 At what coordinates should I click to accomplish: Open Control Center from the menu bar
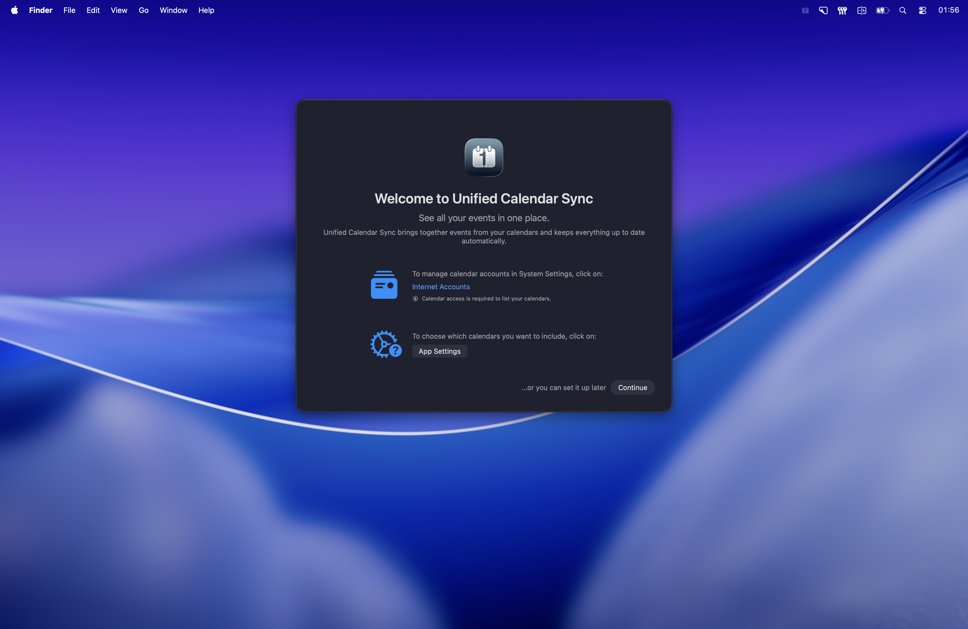pyautogui.click(x=922, y=10)
